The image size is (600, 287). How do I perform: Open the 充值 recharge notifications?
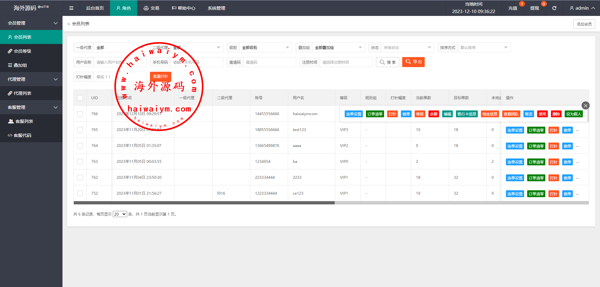pos(512,8)
